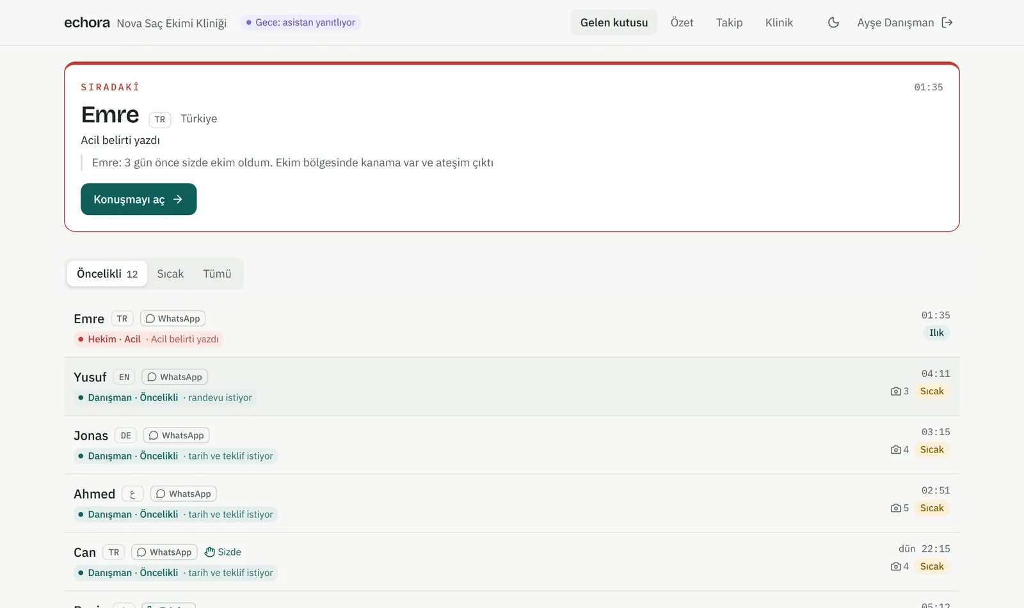Image resolution: width=1024 pixels, height=608 pixels.
Task: Click the WhatsApp badge in Ahmed's row
Action: pos(184,494)
